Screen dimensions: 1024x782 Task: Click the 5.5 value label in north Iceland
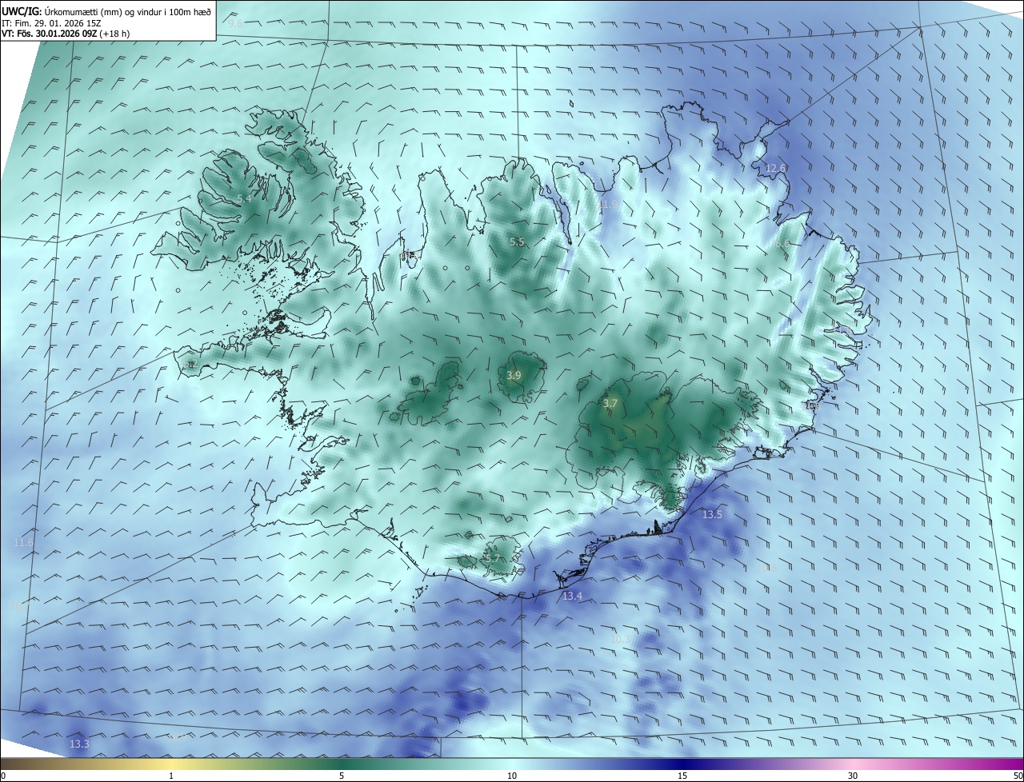518,241
